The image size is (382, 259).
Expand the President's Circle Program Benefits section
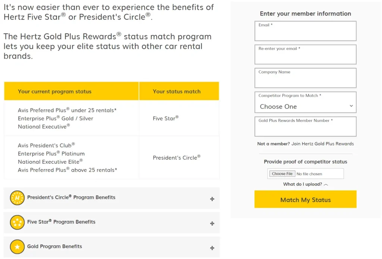112,198
